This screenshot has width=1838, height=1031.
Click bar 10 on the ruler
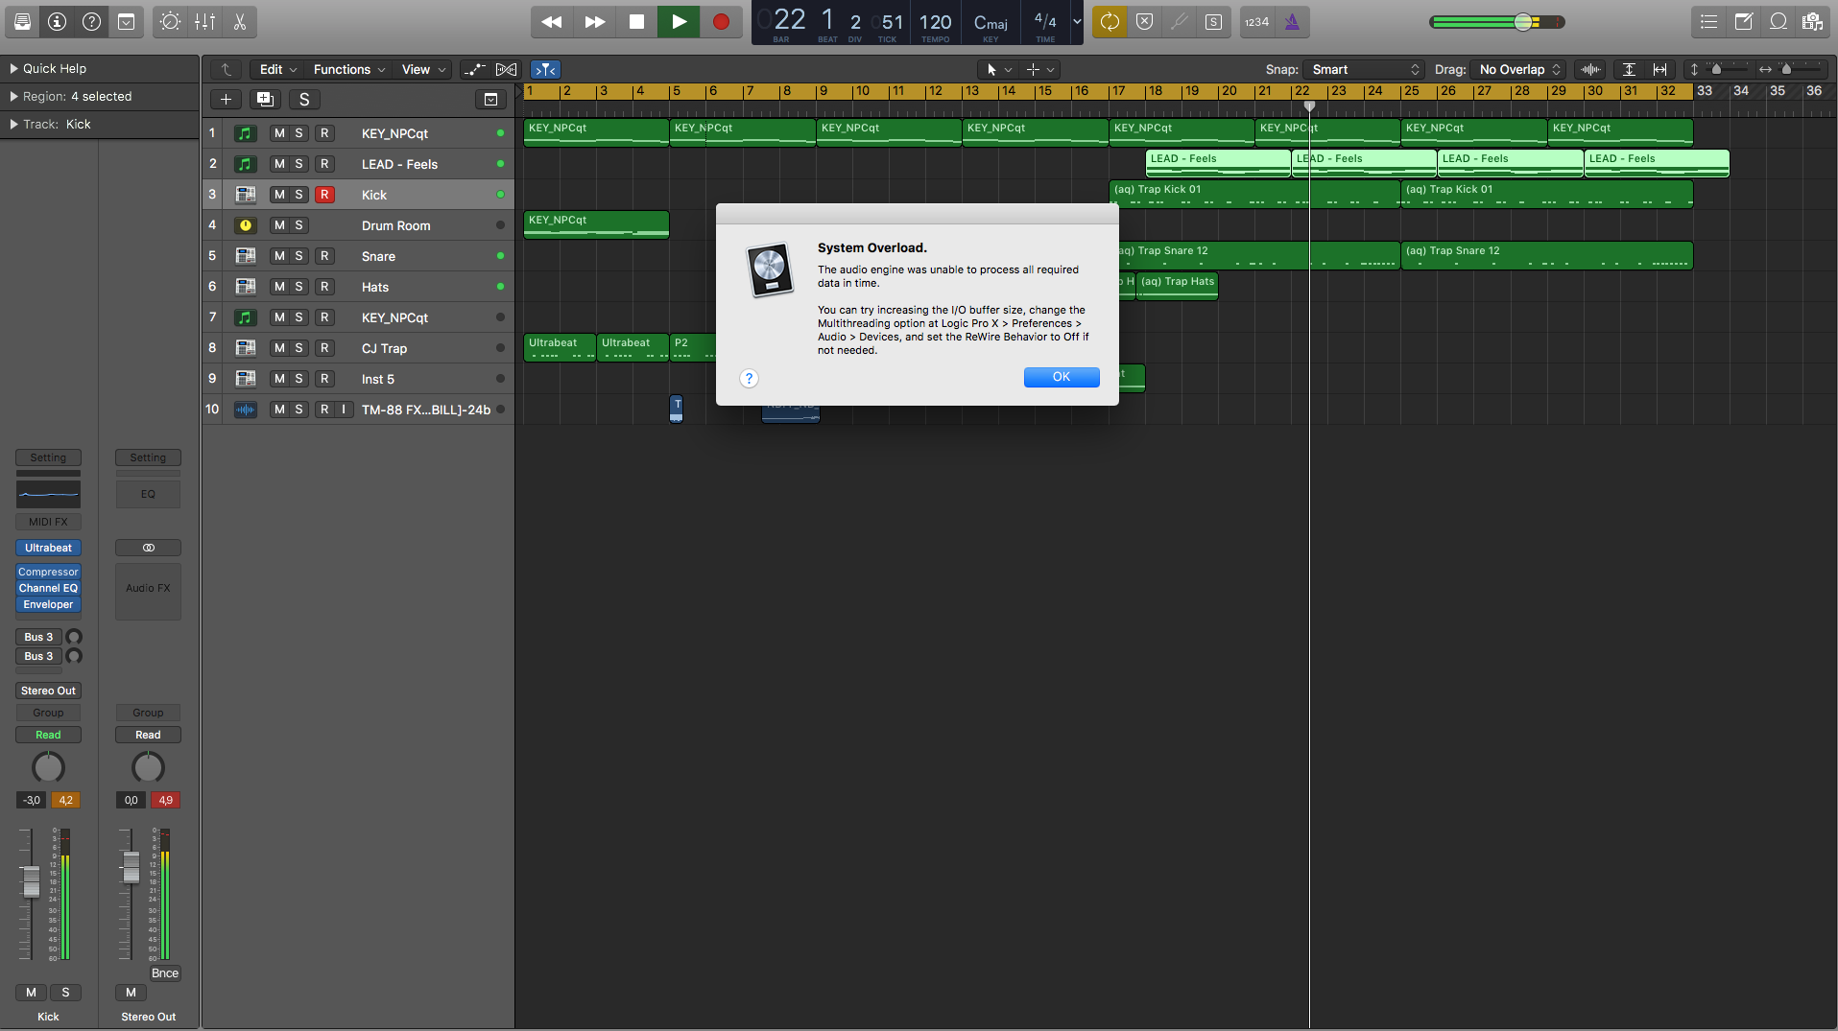863,91
